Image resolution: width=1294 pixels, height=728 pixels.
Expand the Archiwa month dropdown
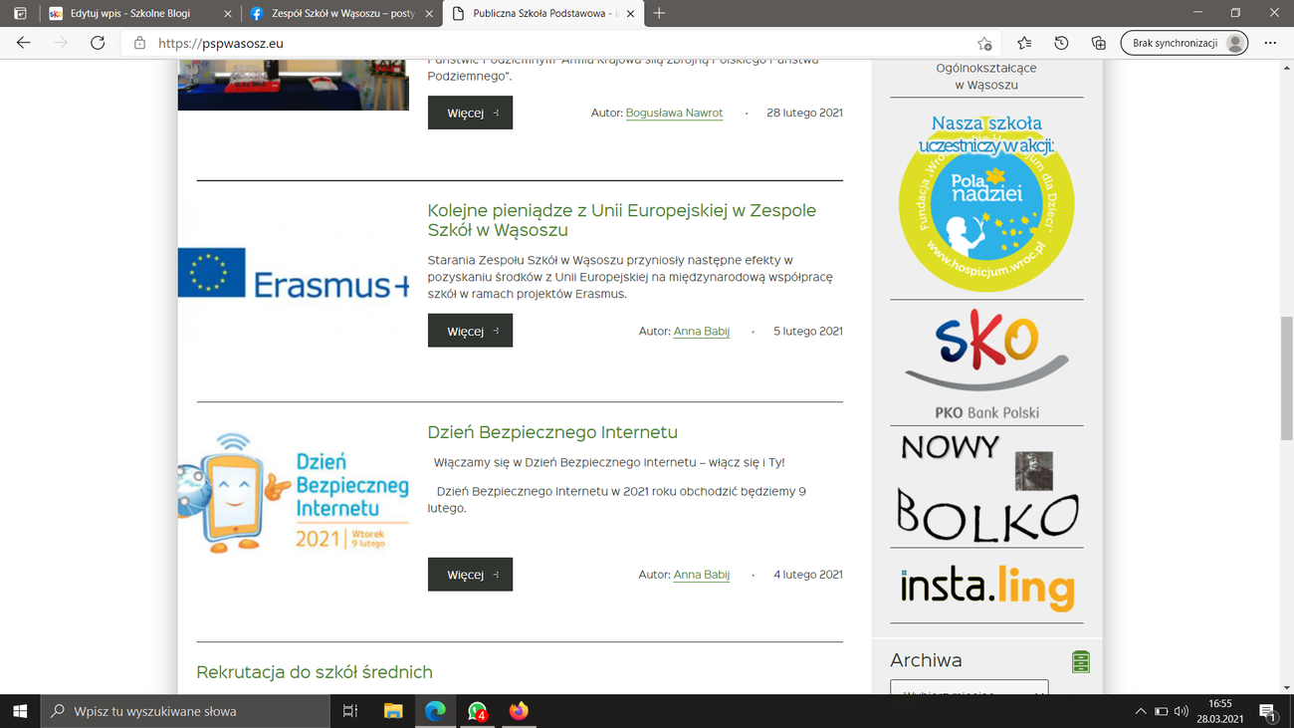(x=969, y=687)
